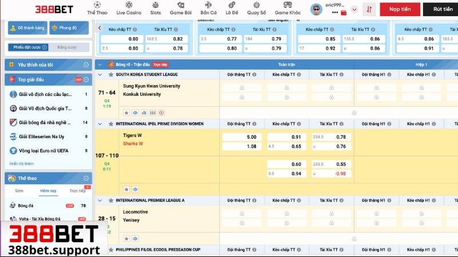Select the Trực tiếp tab in Thể thao
This screenshot has height=257, width=458.
[77, 191]
